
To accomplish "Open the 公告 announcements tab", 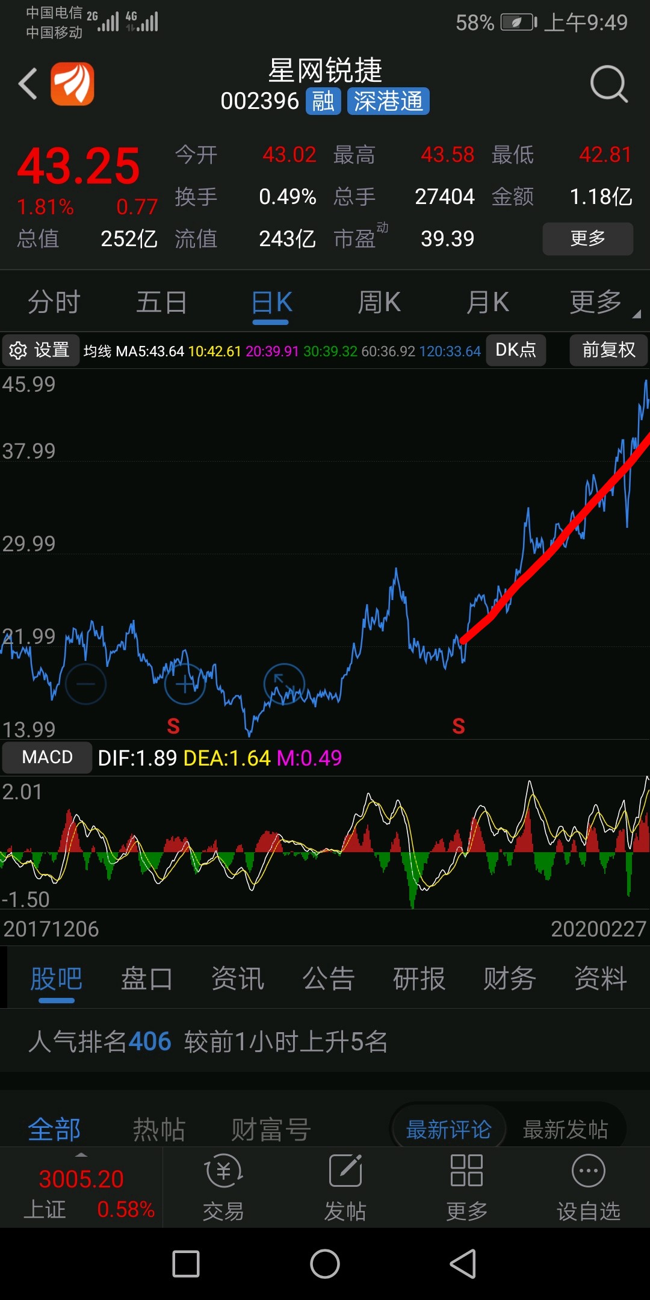I will coord(328,979).
